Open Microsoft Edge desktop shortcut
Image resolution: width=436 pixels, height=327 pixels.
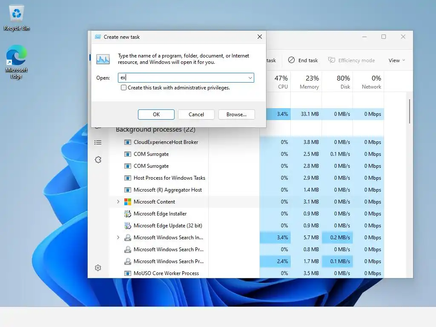click(17, 62)
